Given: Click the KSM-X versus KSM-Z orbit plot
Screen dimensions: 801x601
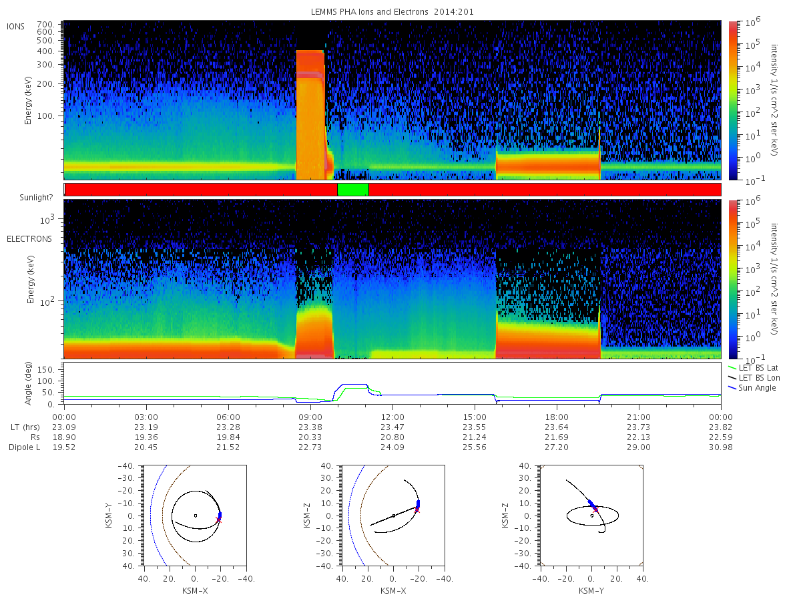Looking at the screenshot, I should [392, 516].
